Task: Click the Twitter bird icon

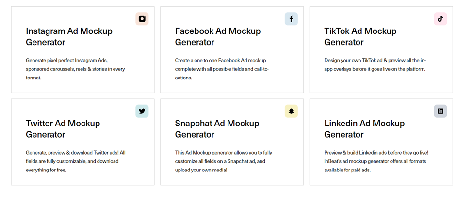Action: tap(142, 111)
